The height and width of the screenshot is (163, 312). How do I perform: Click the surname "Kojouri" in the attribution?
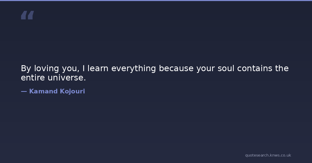coord(73,91)
